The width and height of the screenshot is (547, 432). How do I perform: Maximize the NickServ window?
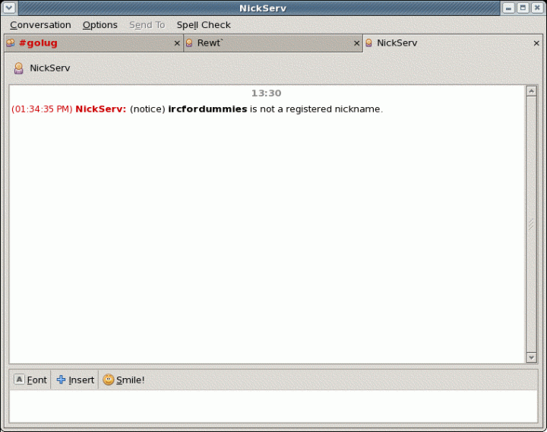coord(523,8)
